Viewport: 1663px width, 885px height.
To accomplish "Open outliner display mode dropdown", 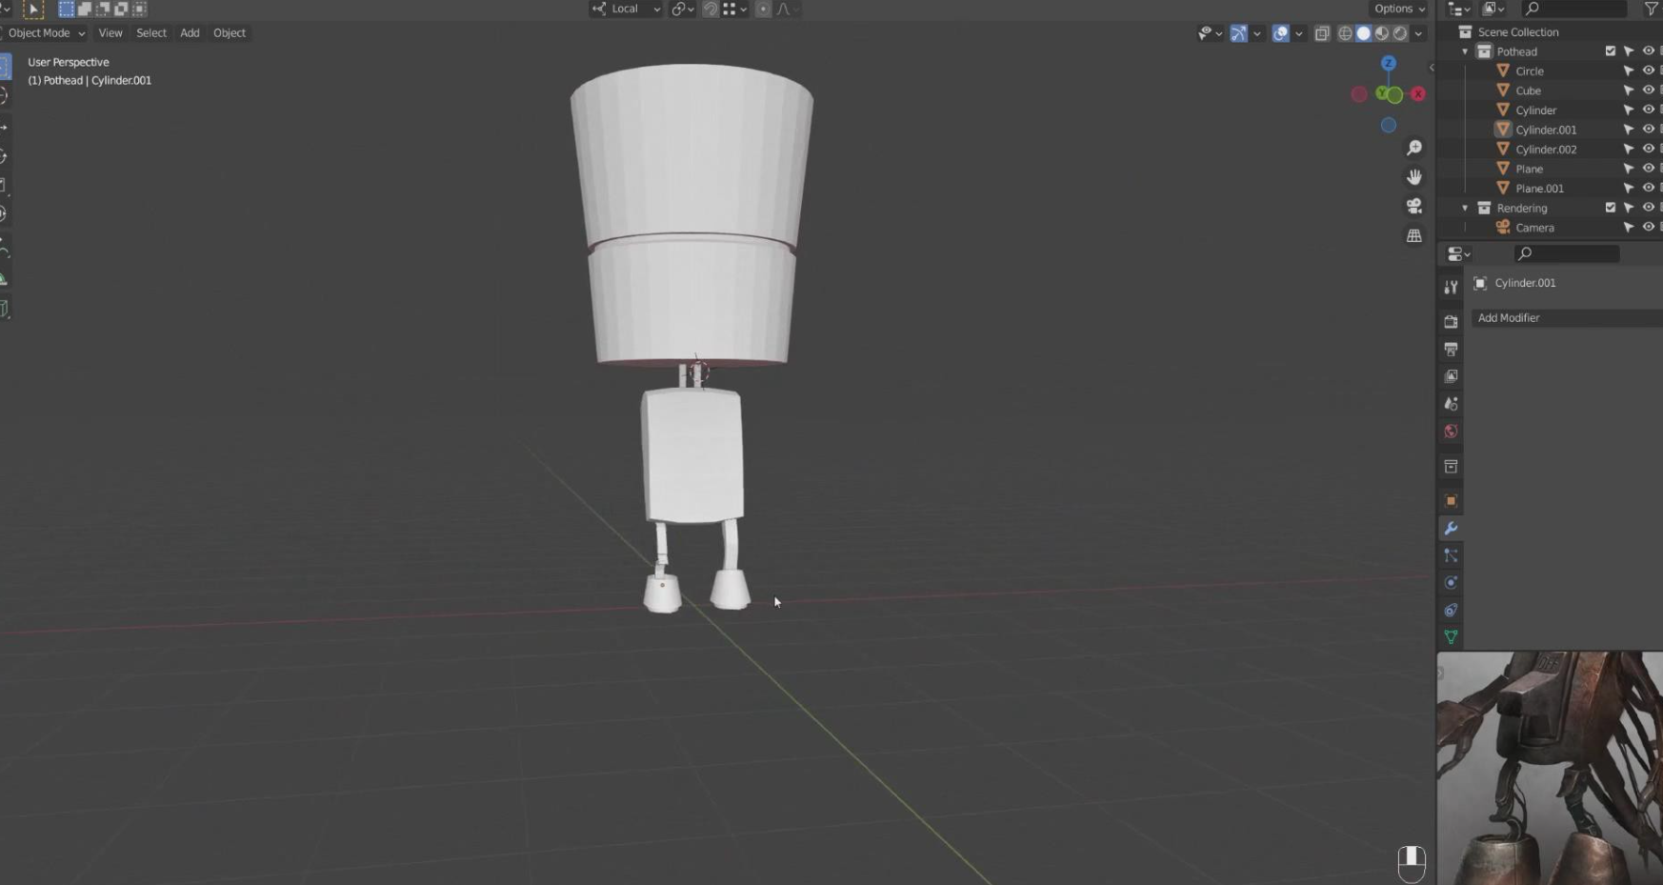I will point(1493,9).
